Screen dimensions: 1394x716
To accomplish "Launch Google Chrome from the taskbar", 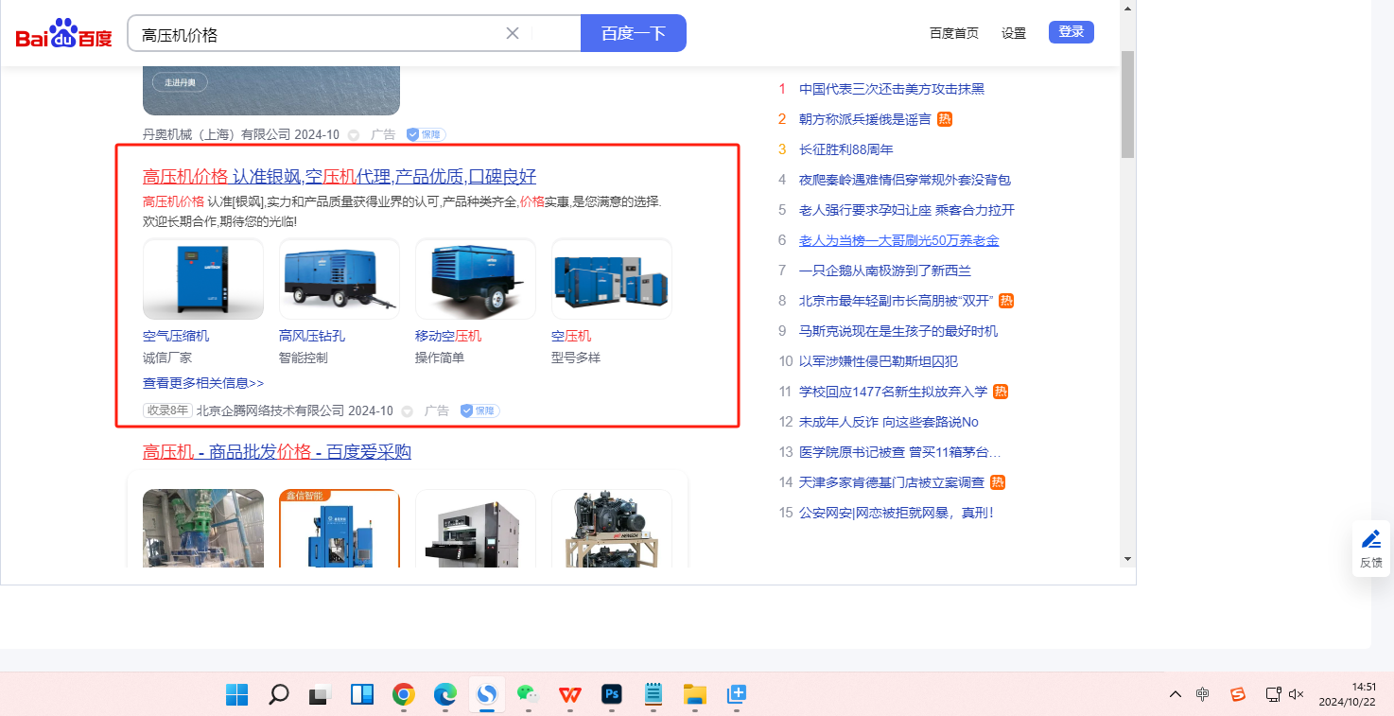I will point(404,695).
